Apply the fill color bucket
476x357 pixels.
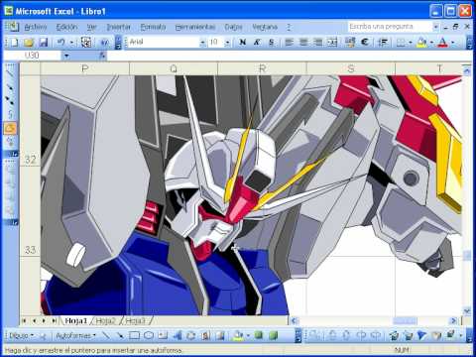tap(421, 42)
